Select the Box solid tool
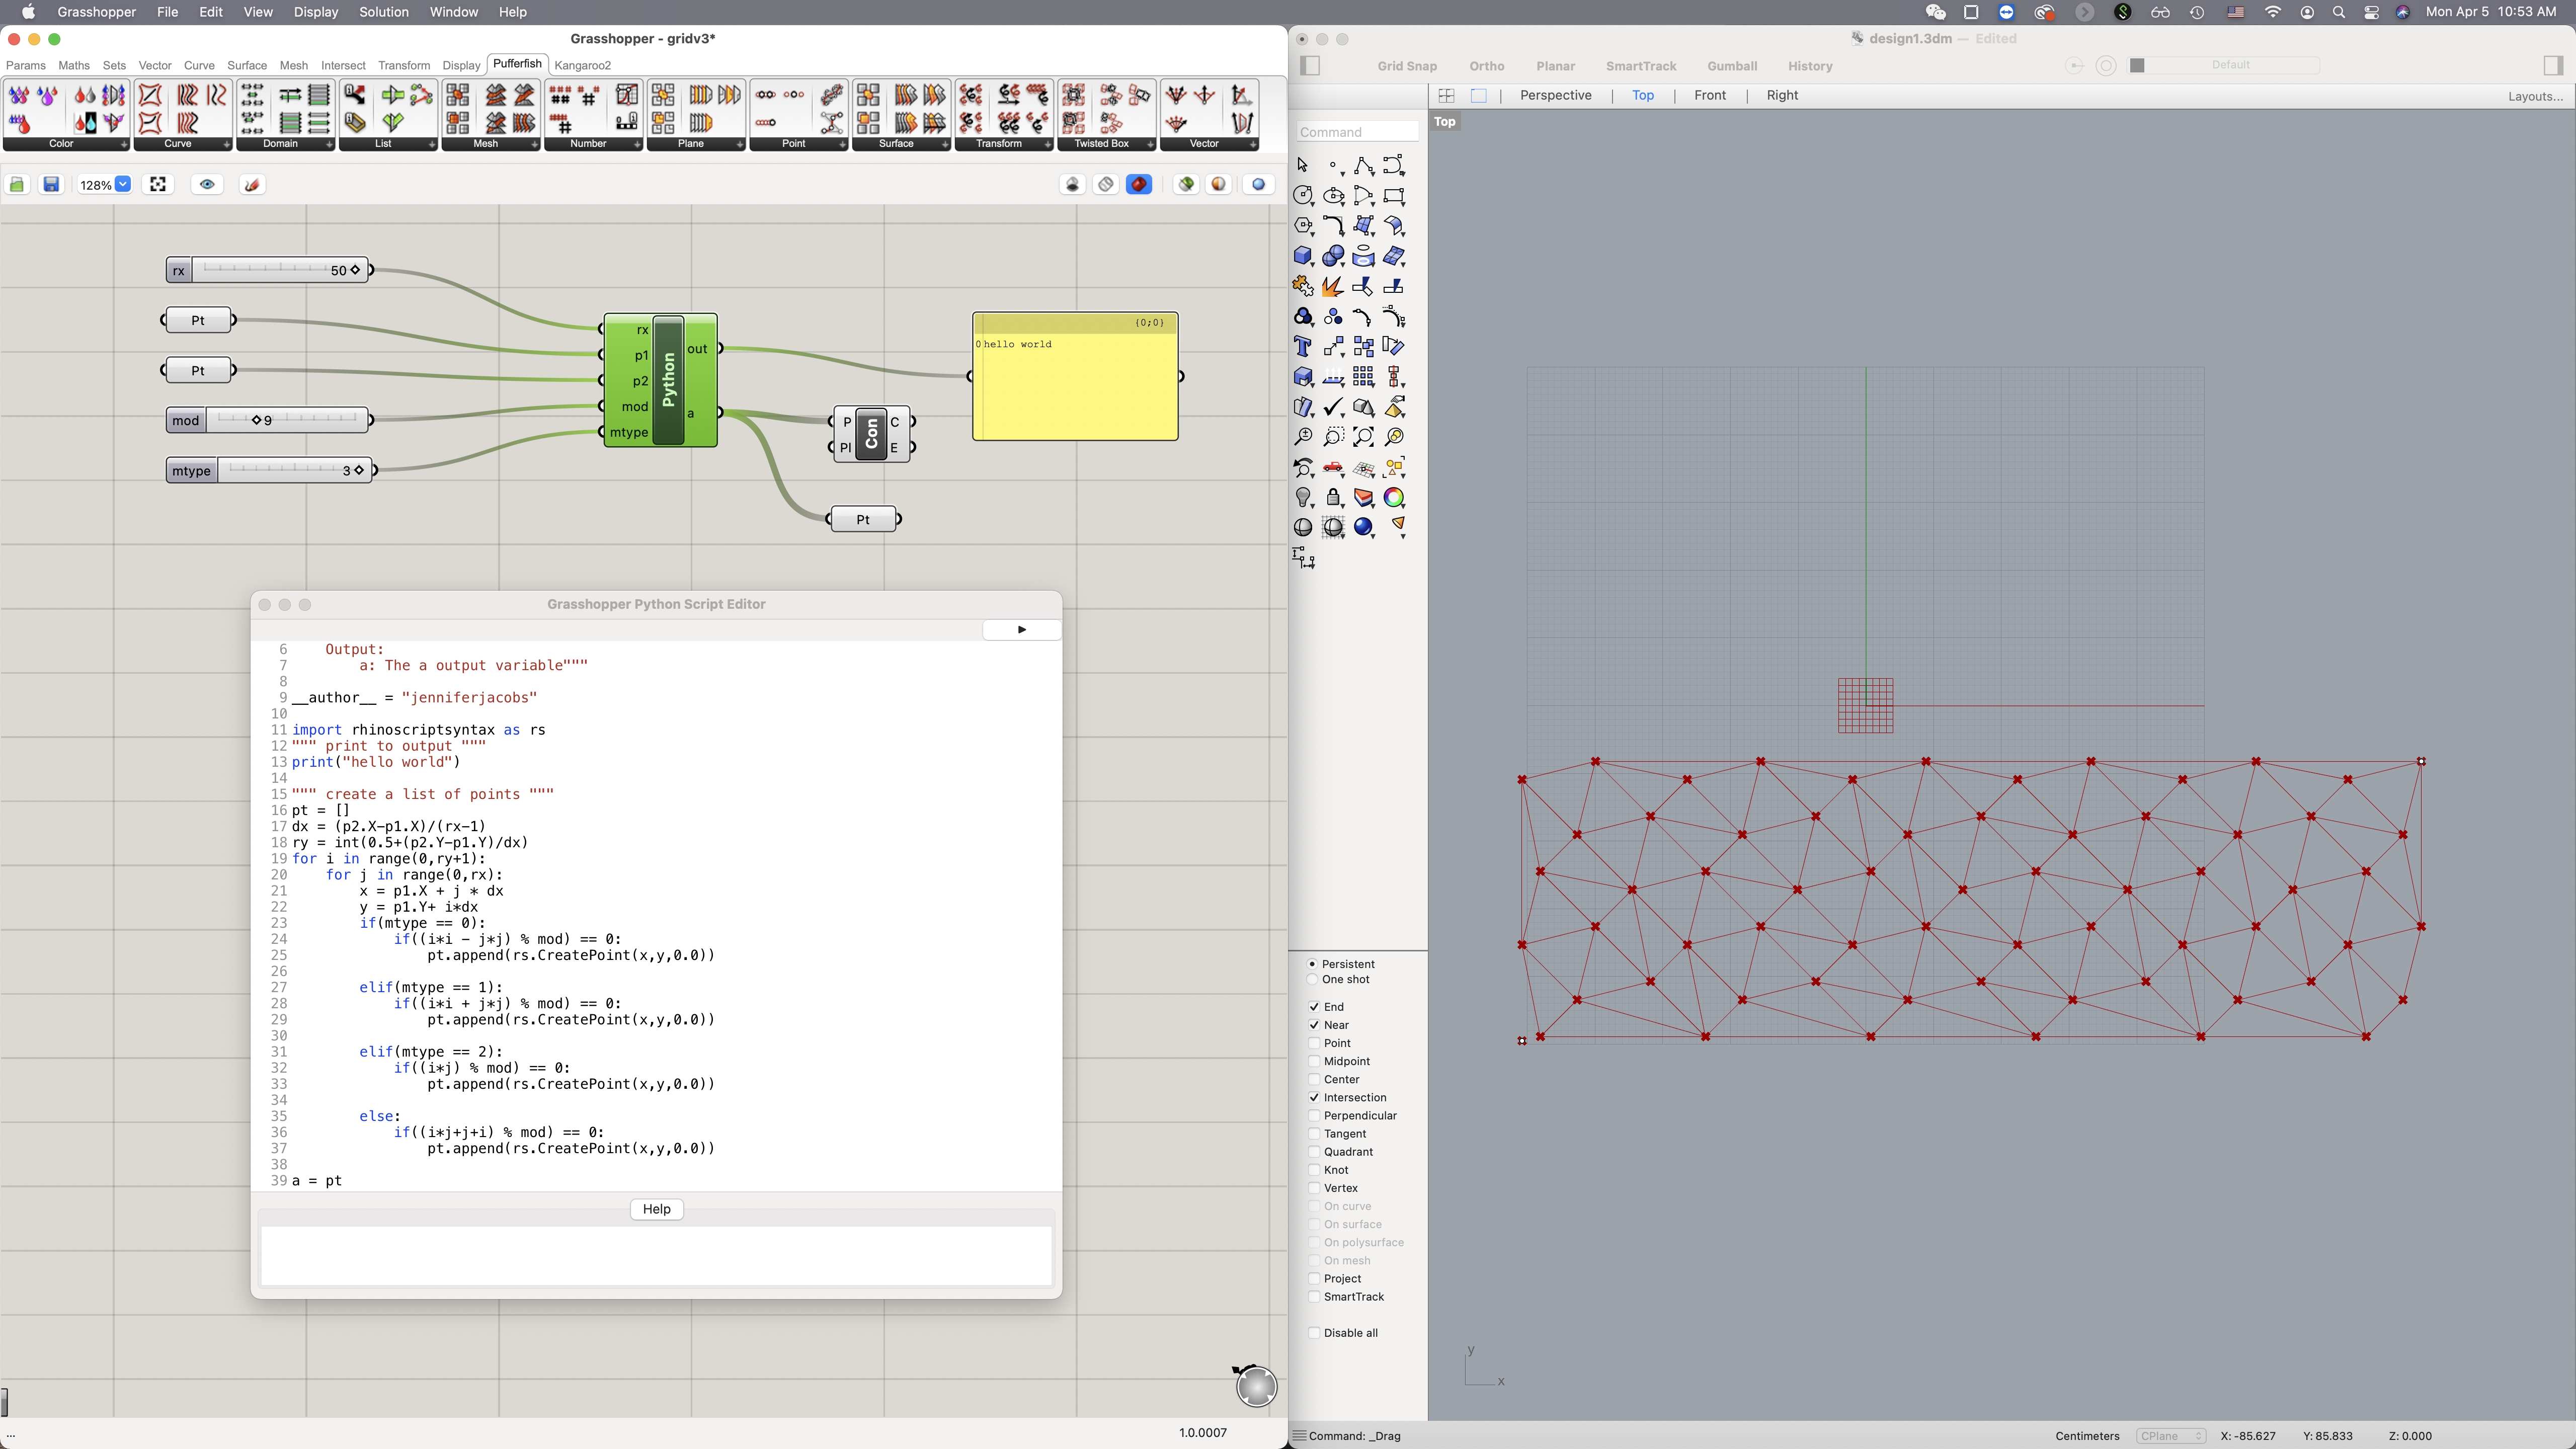The image size is (2576, 1449). (1302, 257)
